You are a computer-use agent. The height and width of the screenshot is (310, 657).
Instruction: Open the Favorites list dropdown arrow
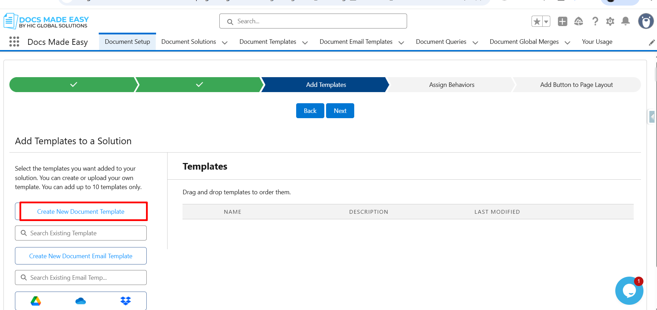[546, 22]
